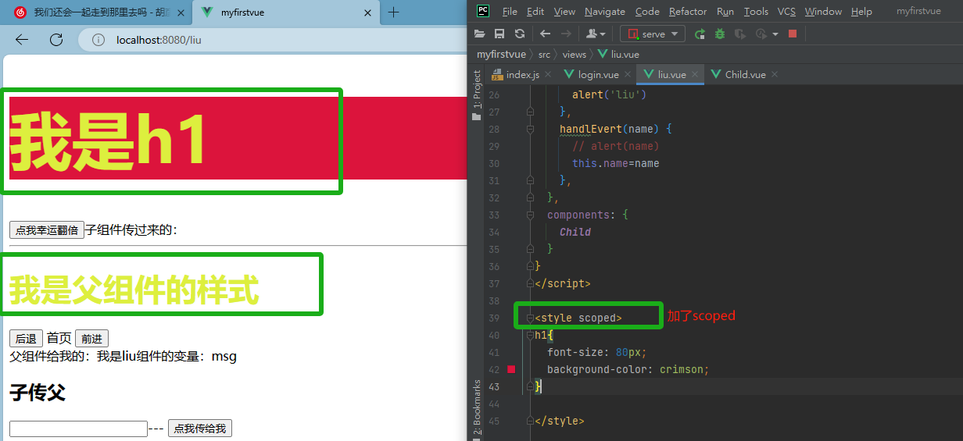Expand dropdown arrow next to profiler icon
This screenshot has height=441, width=963.
coord(775,34)
